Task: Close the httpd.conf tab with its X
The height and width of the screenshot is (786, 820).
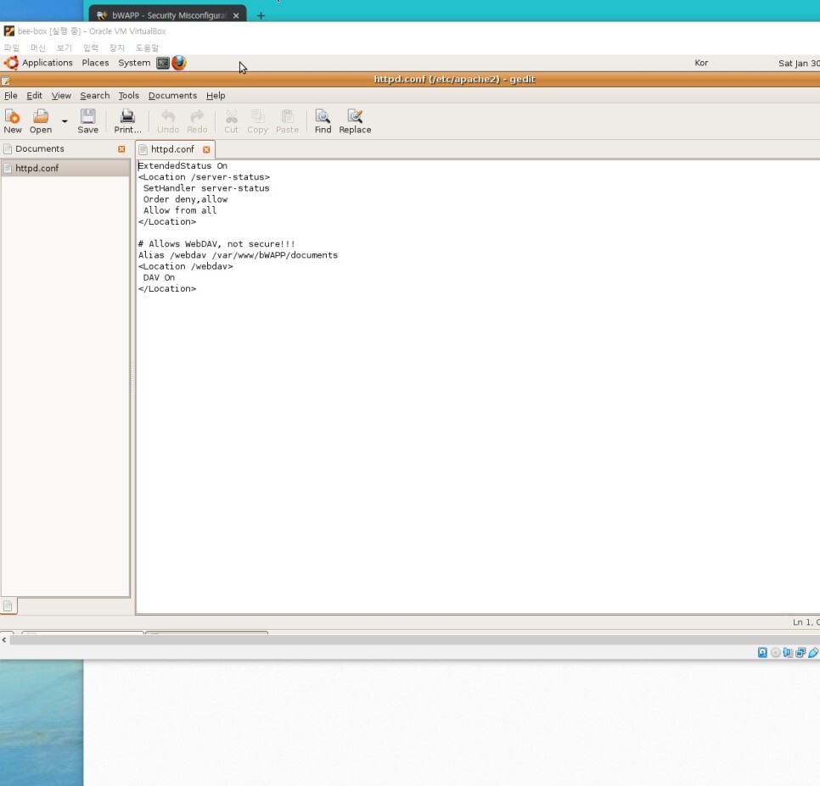Action: 206,149
